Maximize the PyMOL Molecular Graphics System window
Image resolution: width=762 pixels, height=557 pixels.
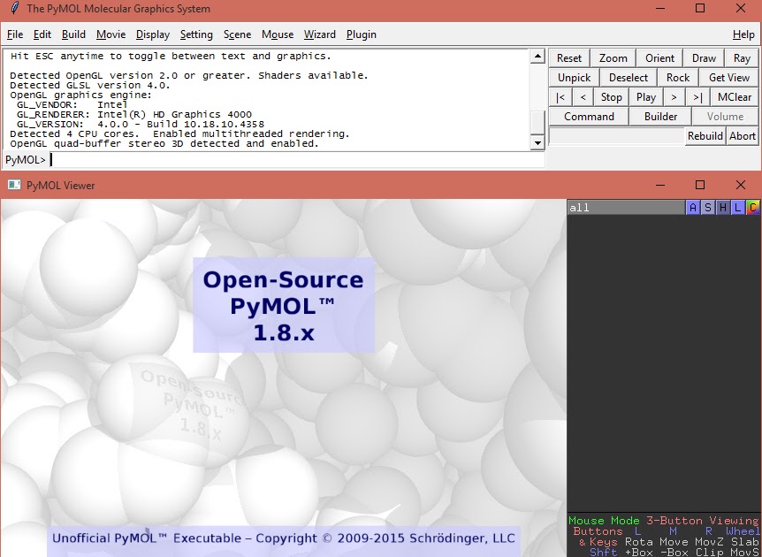pyautogui.click(x=700, y=8)
